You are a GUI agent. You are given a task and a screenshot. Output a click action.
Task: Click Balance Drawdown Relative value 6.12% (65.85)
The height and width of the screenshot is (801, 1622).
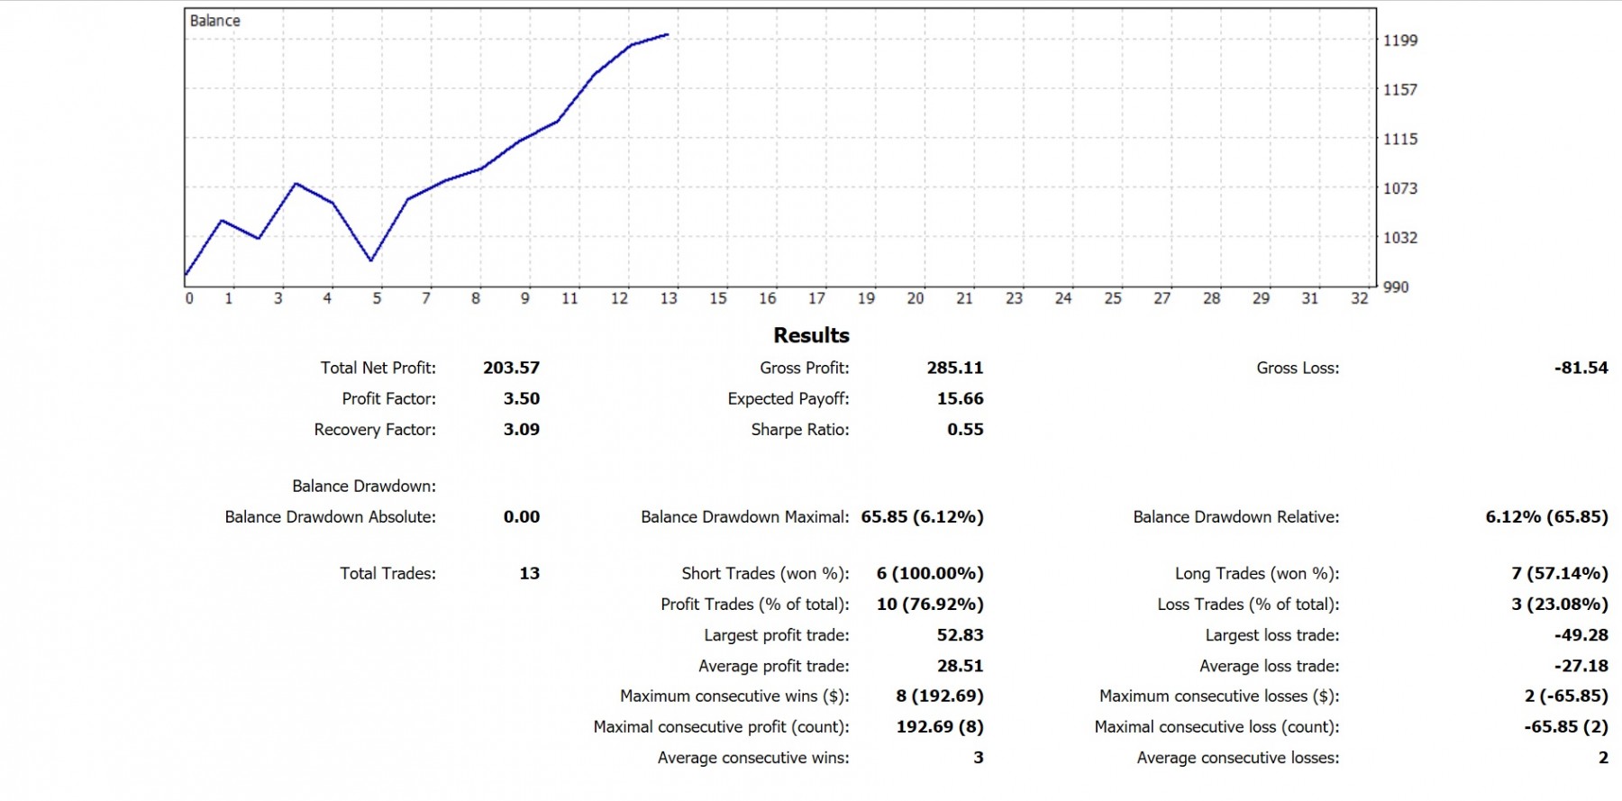click(x=1546, y=517)
